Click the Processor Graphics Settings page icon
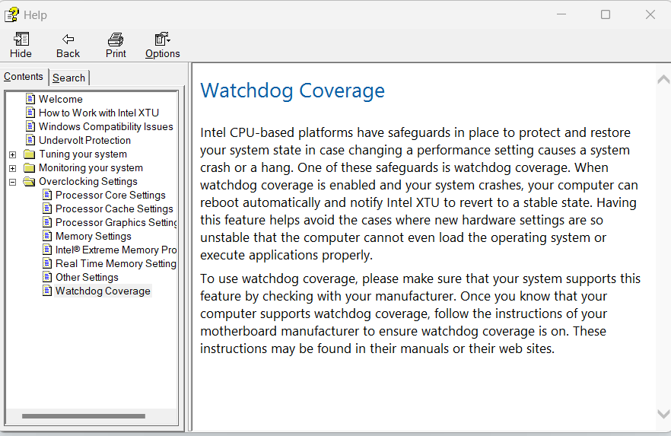Image resolution: width=671 pixels, height=436 pixels. [x=47, y=222]
